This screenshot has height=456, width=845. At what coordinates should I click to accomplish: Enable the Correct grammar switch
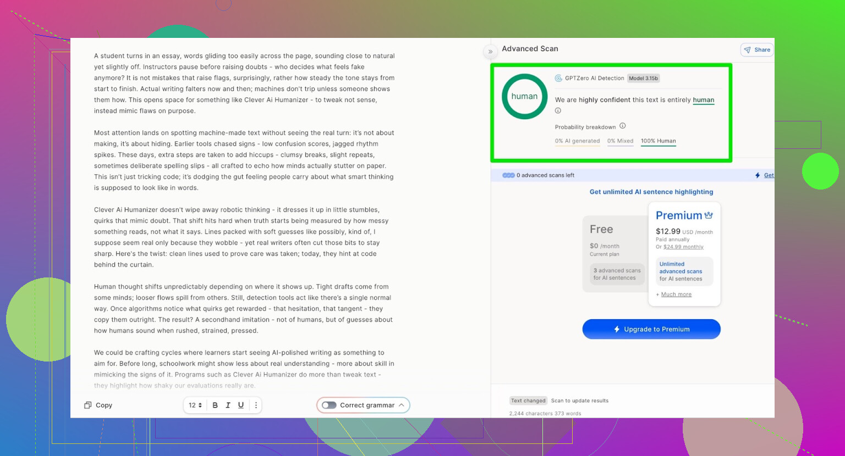tap(329, 405)
